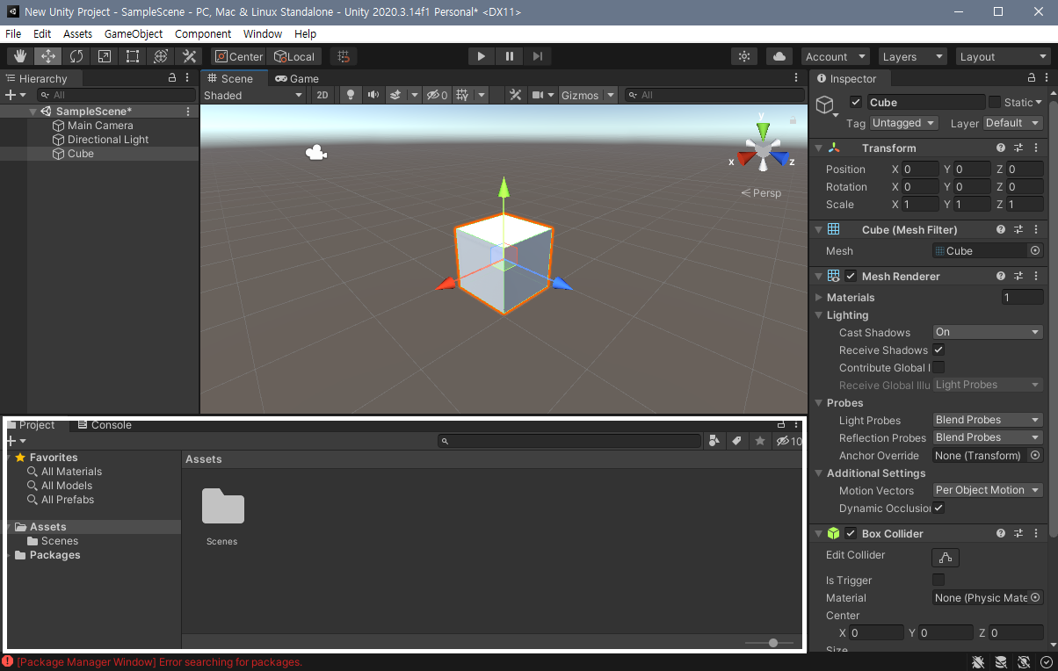Image resolution: width=1058 pixels, height=671 pixels.
Task: Toggle scene audio speaker icon
Action: pyautogui.click(x=373, y=95)
